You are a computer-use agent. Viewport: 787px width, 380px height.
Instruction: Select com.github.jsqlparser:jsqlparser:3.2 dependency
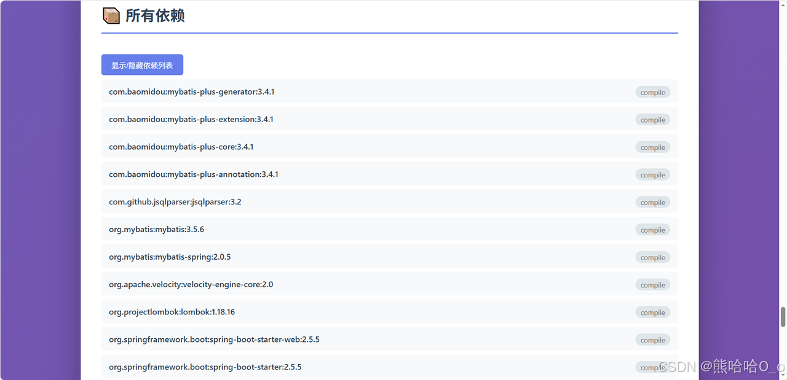click(389, 202)
